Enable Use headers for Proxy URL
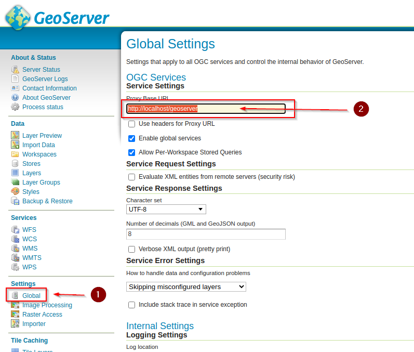This screenshot has height=352, width=414. tap(131, 124)
